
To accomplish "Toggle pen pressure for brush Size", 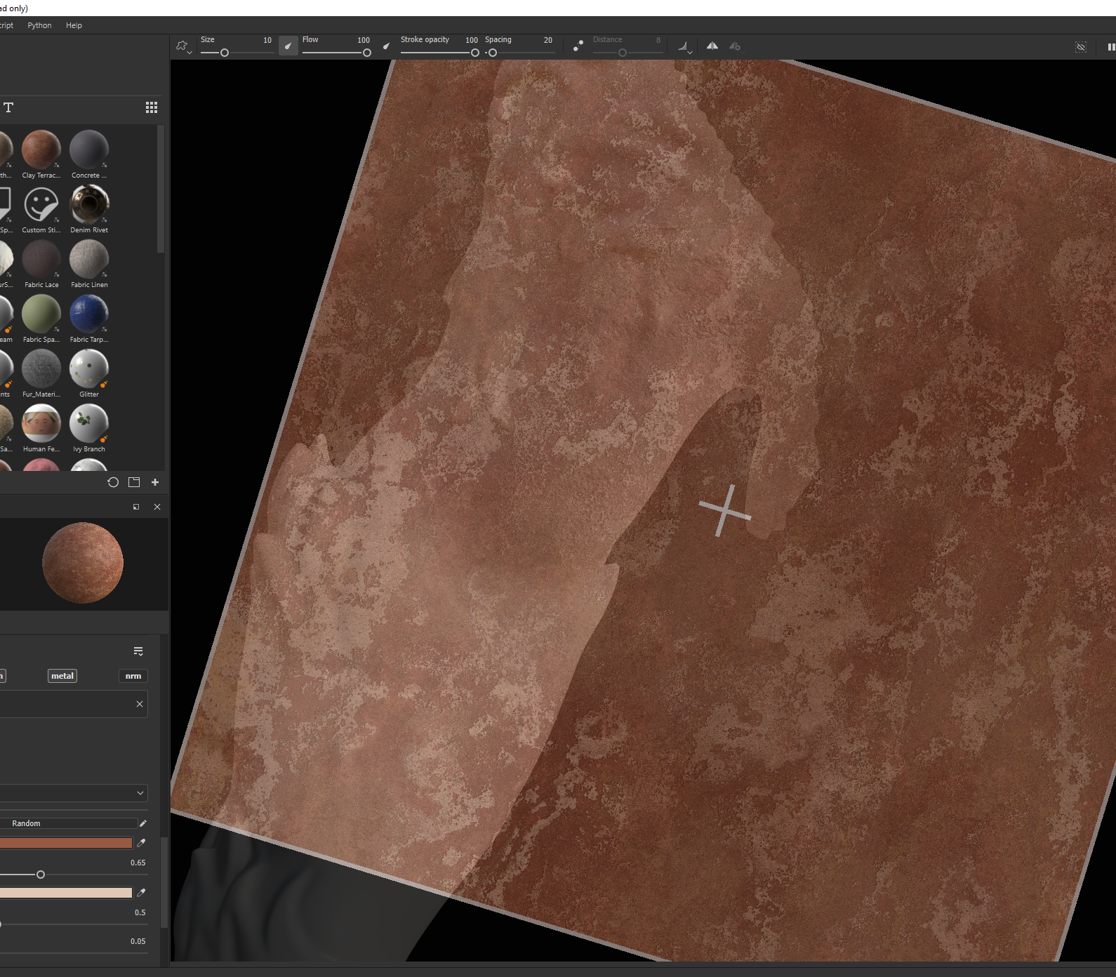I will click(x=288, y=46).
